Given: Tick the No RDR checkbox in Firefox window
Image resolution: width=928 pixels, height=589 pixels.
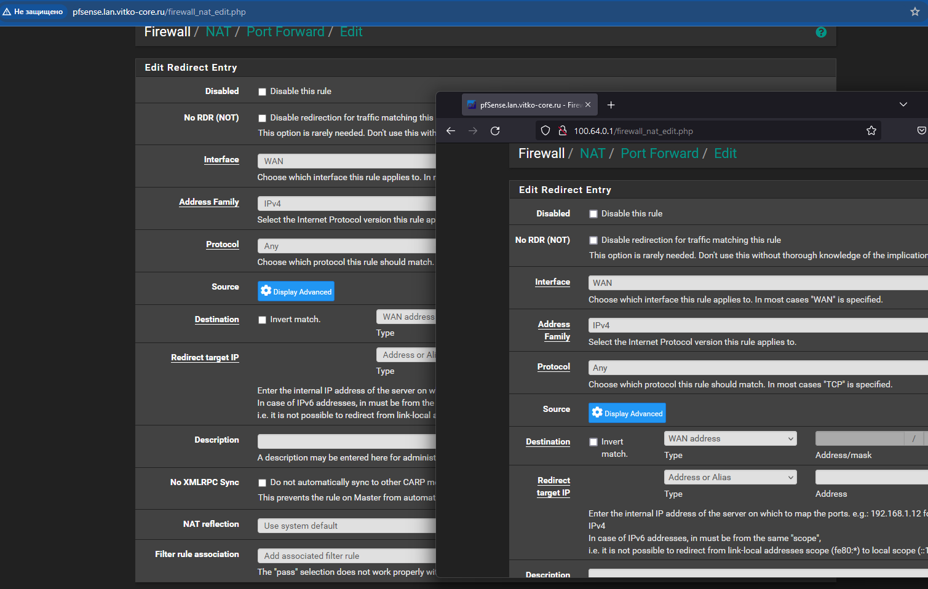Looking at the screenshot, I should [x=593, y=240].
